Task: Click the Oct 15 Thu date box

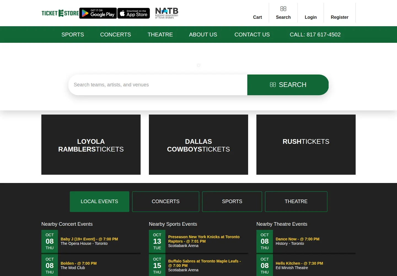Action: point(157,266)
